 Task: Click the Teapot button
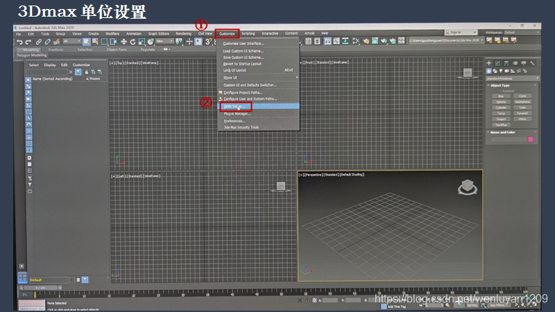(501, 119)
